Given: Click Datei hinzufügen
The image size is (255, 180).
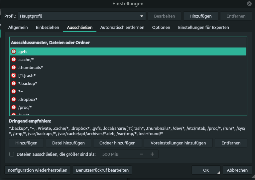Looking at the screenshot, I should 68,143.
